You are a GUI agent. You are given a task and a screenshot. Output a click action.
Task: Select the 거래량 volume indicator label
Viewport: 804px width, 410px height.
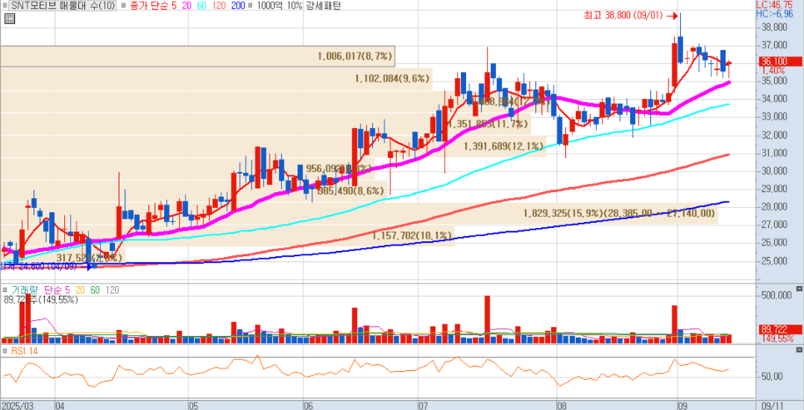click(x=25, y=290)
